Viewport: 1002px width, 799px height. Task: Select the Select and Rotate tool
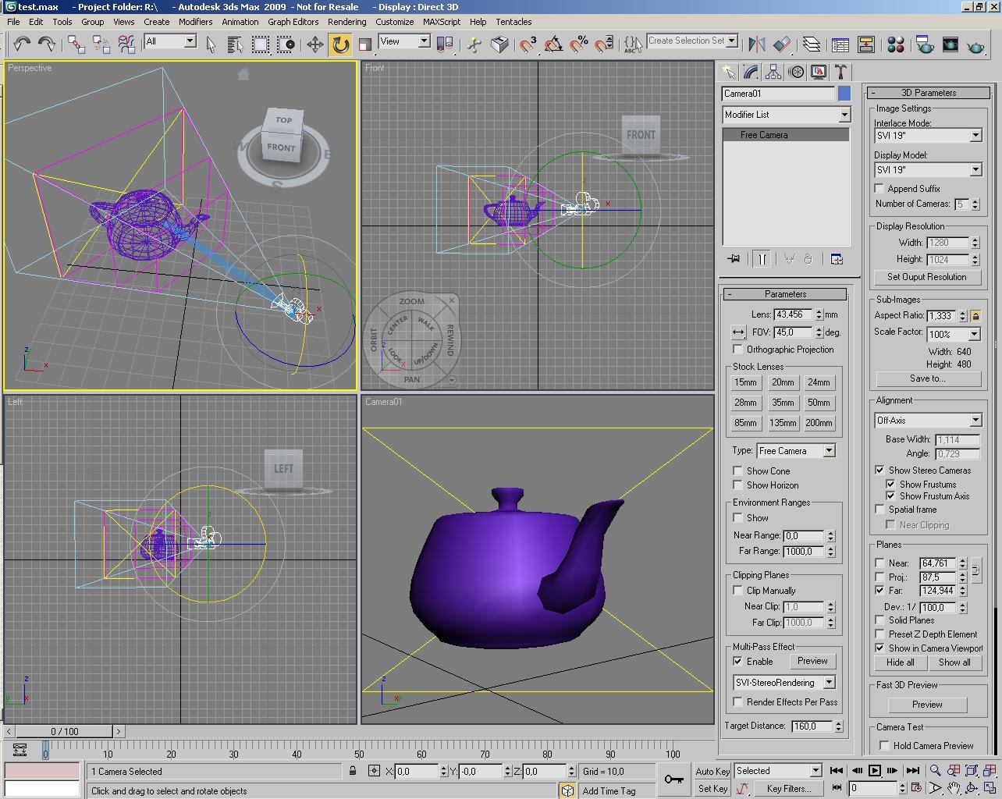pos(340,44)
